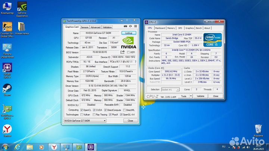Open the File Explorer taskbar icon
This screenshot has height=151, width=269.
click(30, 147)
